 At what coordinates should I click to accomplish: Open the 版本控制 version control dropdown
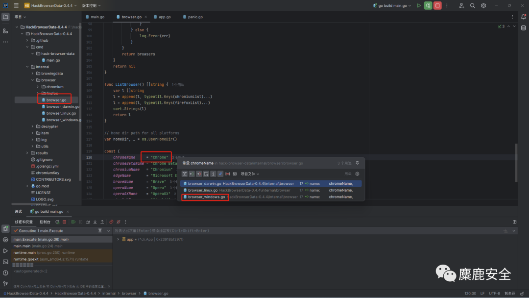[x=91, y=5]
